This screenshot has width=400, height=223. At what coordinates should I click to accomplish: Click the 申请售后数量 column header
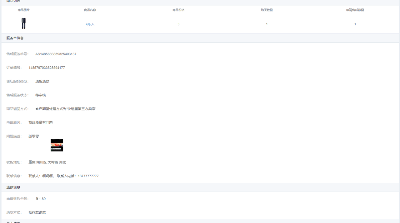point(355,10)
